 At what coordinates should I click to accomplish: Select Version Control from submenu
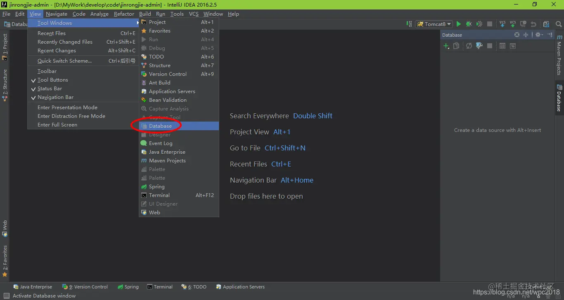pyautogui.click(x=179, y=74)
